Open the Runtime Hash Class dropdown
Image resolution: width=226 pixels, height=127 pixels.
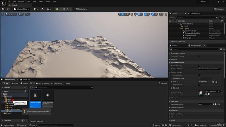(209, 69)
